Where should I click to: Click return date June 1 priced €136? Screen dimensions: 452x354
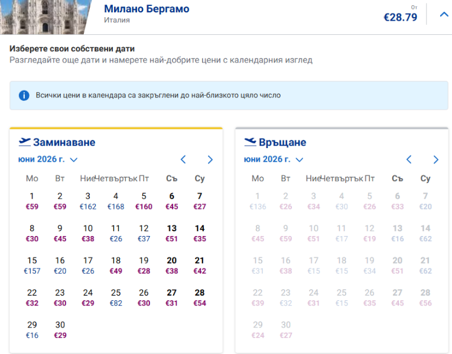(258, 201)
